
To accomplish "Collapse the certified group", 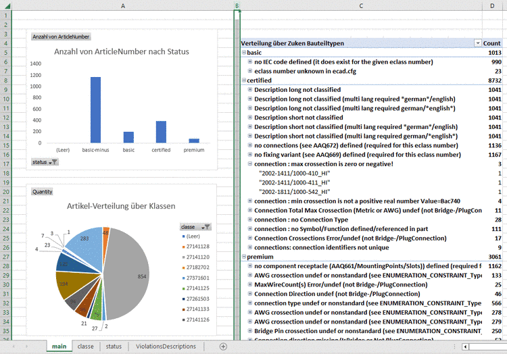I will 244,80.
